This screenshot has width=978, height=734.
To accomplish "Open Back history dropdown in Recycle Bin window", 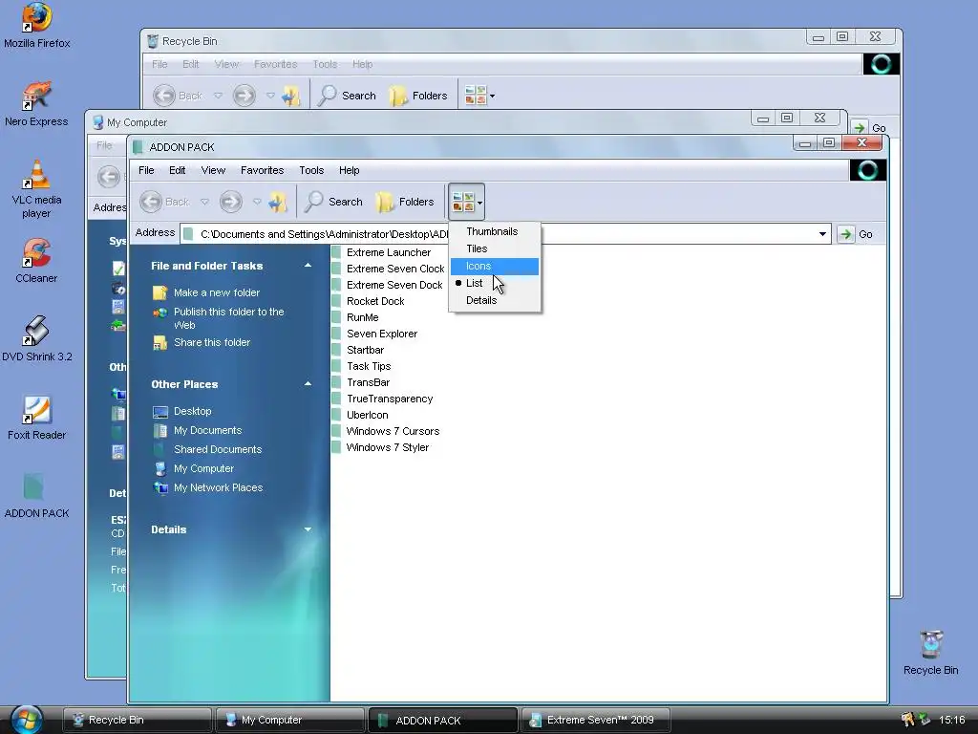I will [218, 96].
